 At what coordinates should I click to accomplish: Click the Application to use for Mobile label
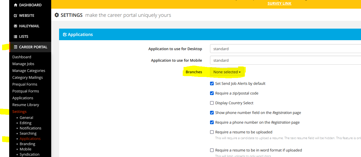tap(177, 60)
